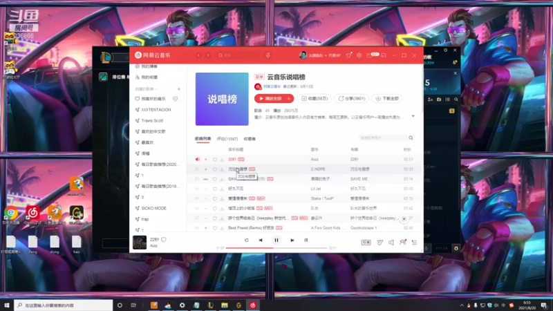Like the song SAVE ME
This screenshot has height=311, width=553.
tap(215, 179)
